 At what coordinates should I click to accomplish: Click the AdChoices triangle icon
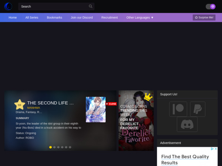click(x=212, y=149)
